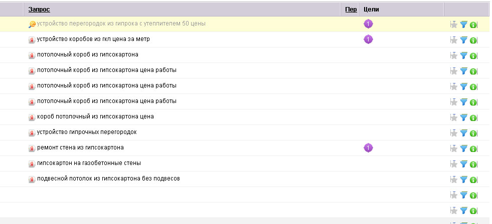The width and height of the screenshot is (492, 224).
Task: Open query "устройство коробов из гкл цена за метр"
Action: tap(93, 39)
